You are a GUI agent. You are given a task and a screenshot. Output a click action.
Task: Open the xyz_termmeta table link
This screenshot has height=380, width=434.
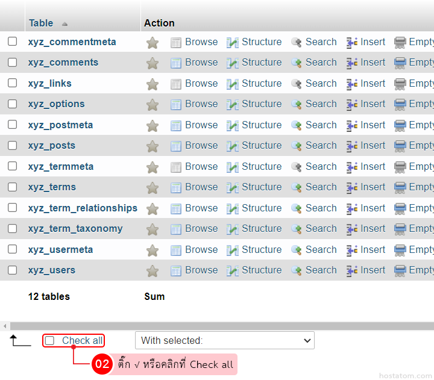tap(61, 166)
